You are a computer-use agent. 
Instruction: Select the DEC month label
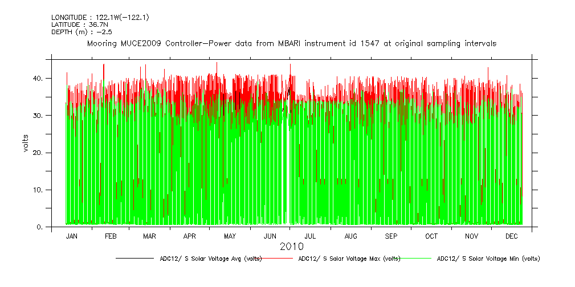pyautogui.click(x=511, y=236)
